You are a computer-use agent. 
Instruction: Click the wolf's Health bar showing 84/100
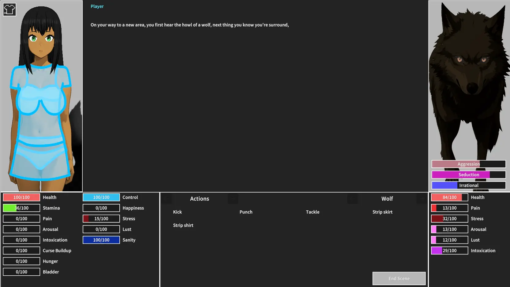click(x=449, y=197)
